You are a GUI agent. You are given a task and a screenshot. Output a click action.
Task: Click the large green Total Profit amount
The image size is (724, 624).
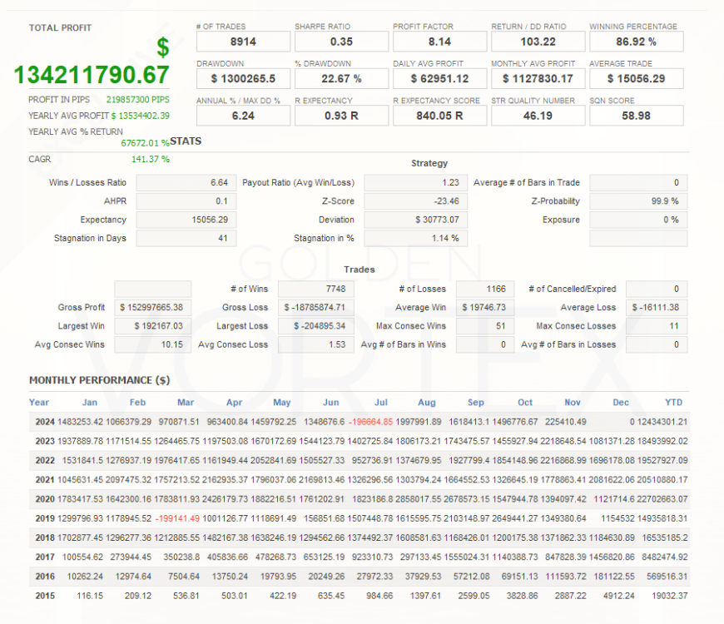(x=92, y=75)
